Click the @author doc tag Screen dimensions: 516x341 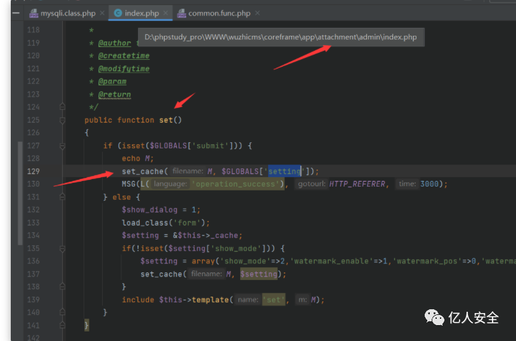[x=115, y=43]
